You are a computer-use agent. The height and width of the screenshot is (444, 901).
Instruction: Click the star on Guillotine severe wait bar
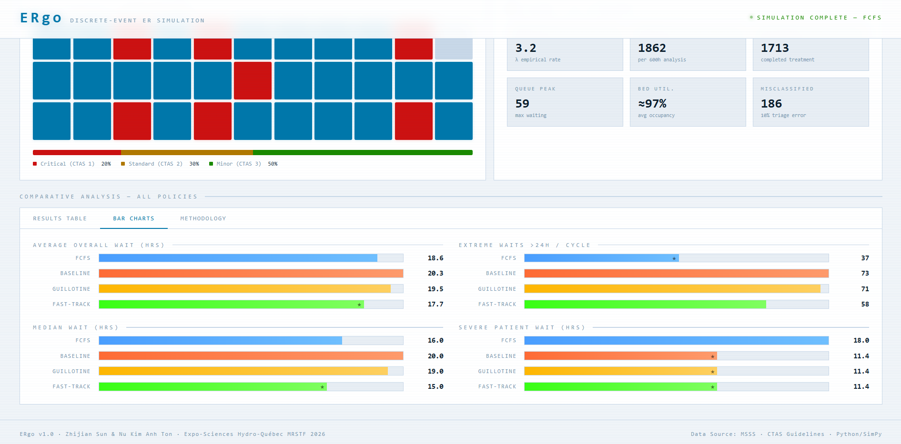713,372
